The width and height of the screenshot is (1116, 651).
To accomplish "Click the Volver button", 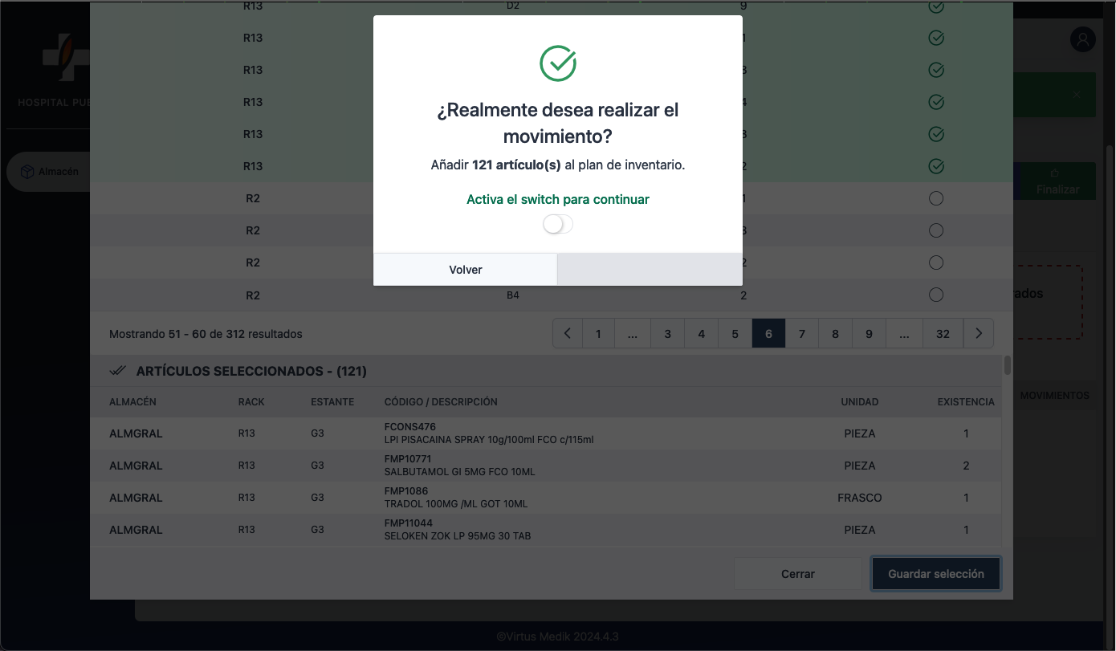I will tap(465, 270).
